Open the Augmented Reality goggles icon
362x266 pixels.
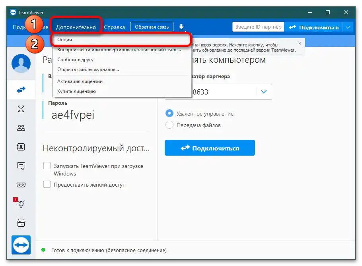(x=21, y=185)
